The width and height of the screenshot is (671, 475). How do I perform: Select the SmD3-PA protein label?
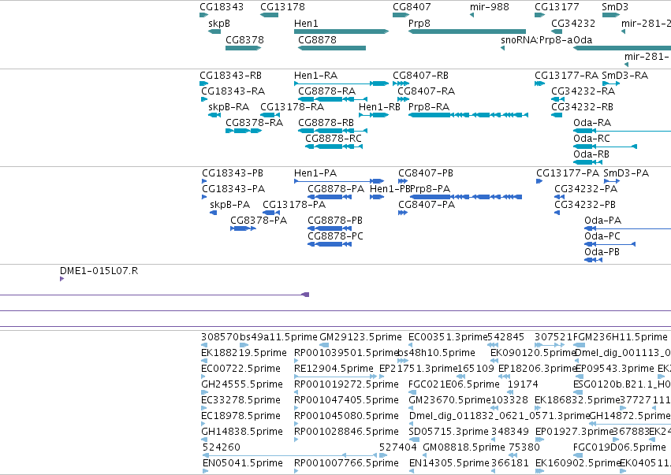pos(626,173)
